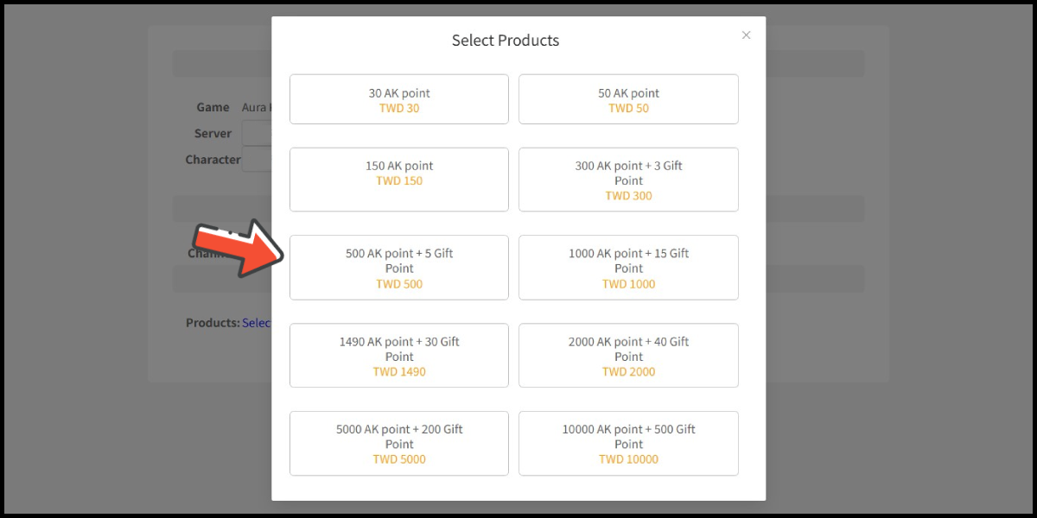Image resolution: width=1037 pixels, height=518 pixels.
Task: Open the Server dropdown behind the dialog
Action: tap(257, 134)
